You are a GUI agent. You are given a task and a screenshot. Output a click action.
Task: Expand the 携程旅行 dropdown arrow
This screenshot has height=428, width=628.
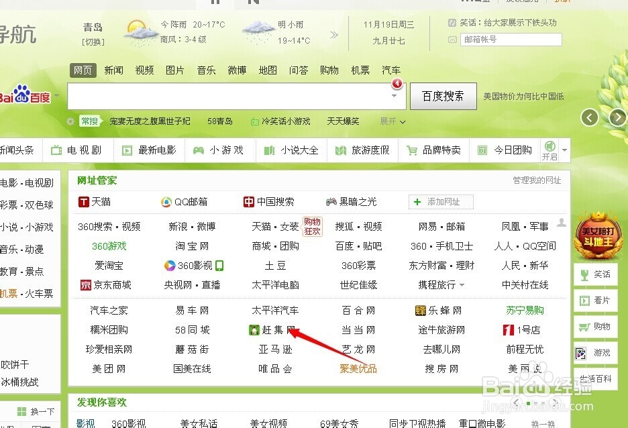pyautogui.click(x=462, y=285)
